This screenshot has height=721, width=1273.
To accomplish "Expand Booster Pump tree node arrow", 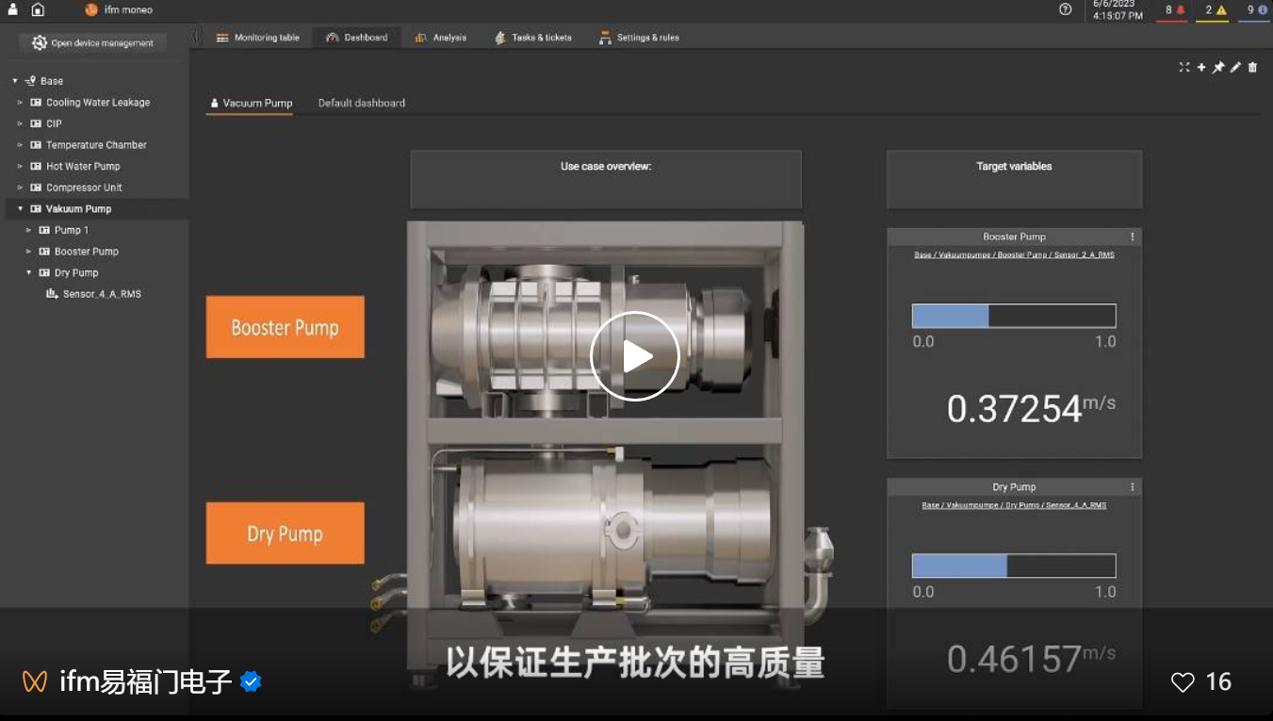I will coord(28,252).
